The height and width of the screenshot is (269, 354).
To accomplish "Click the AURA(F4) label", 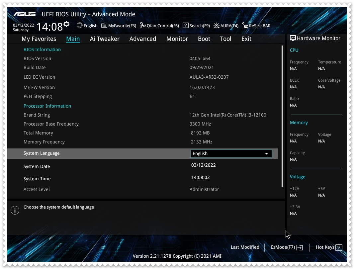I will click(229, 26).
